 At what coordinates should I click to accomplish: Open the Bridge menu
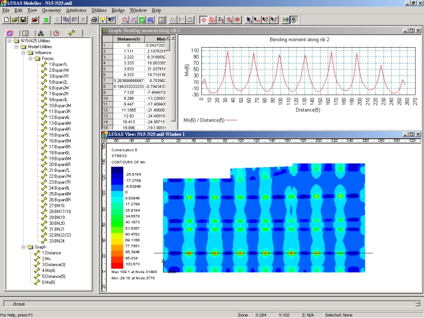[118, 10]
